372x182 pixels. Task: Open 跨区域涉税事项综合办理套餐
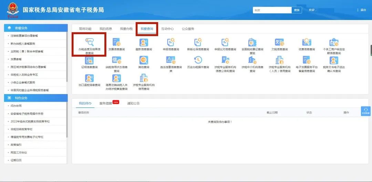point(28,67)
